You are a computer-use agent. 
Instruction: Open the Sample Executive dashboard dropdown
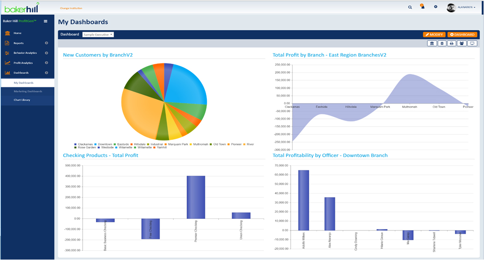pyautogui.click(x=98, y=35)
